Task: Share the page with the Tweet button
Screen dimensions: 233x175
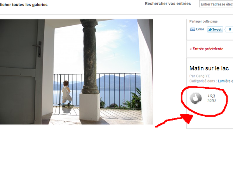Action: 215,30
